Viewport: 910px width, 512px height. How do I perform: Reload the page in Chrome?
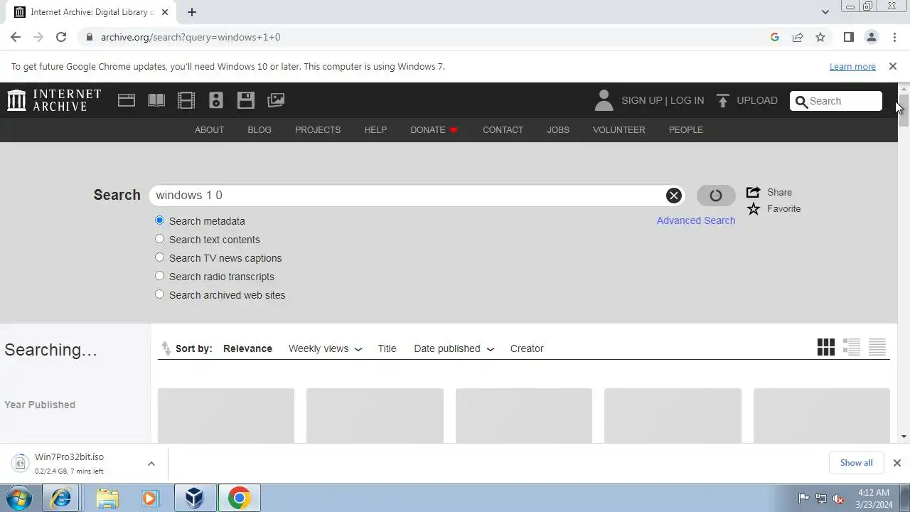[61, 37]
